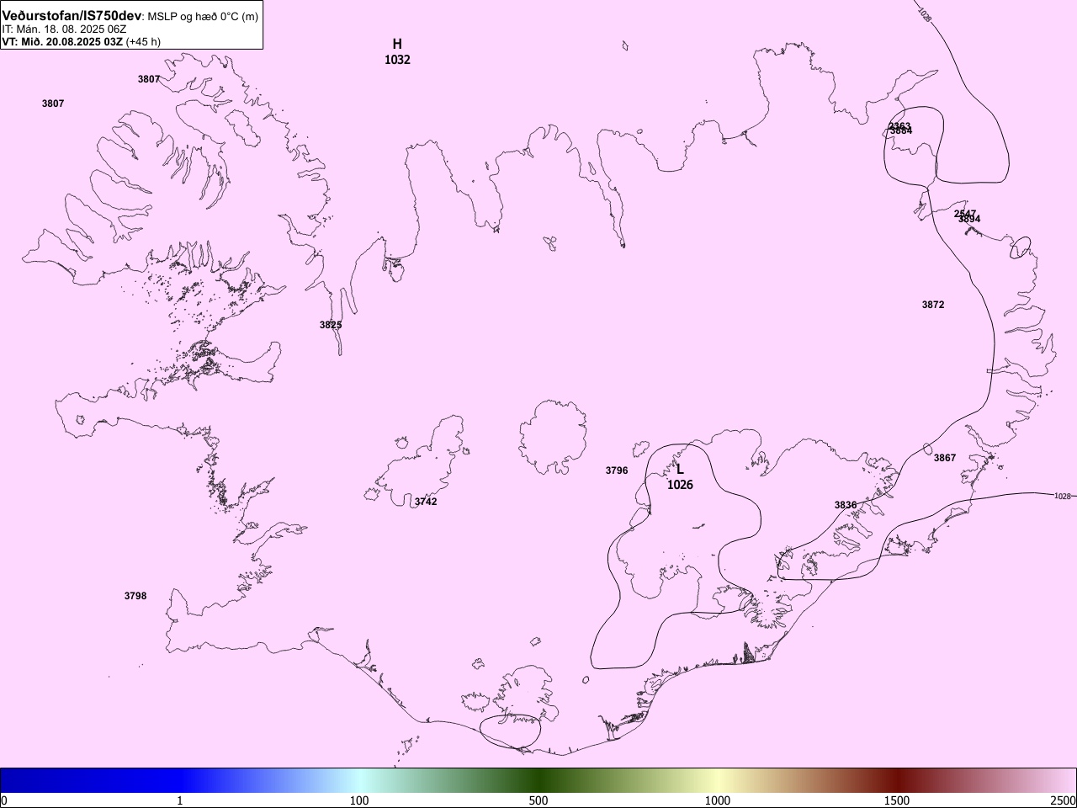Click the horizontal 1028 isobar label
Screen dimensions: 1077x808
tap(1063, 496)
